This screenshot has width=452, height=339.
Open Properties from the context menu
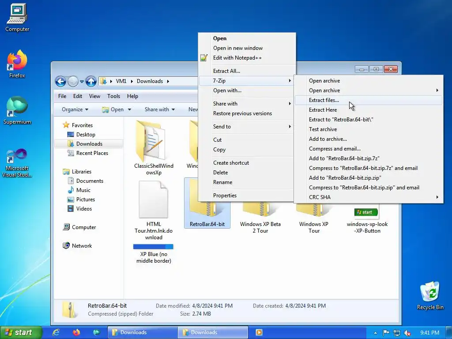click(247, 196)
